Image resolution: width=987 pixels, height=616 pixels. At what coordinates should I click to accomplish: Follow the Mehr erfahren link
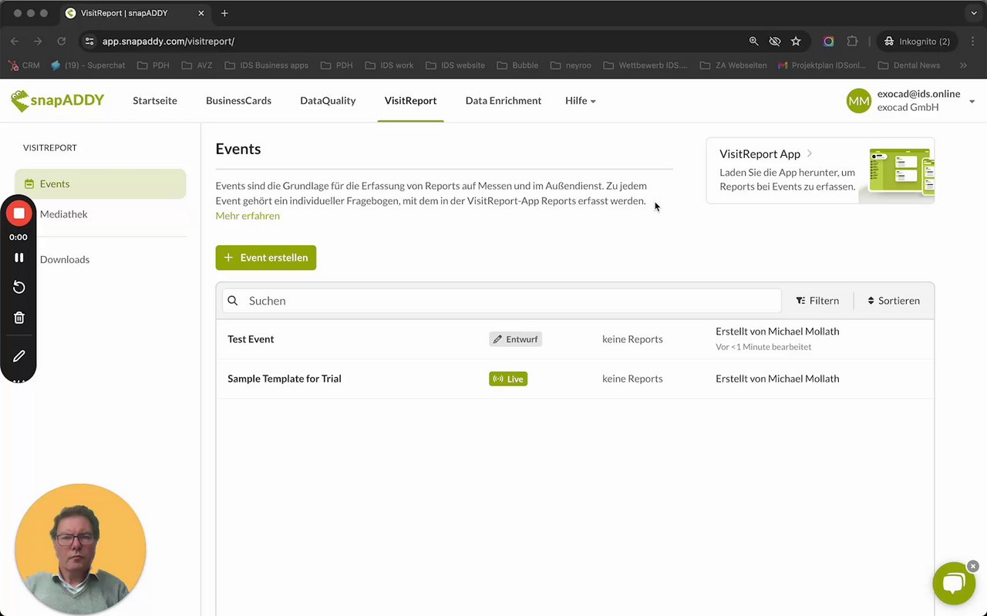tap(248, 216)
